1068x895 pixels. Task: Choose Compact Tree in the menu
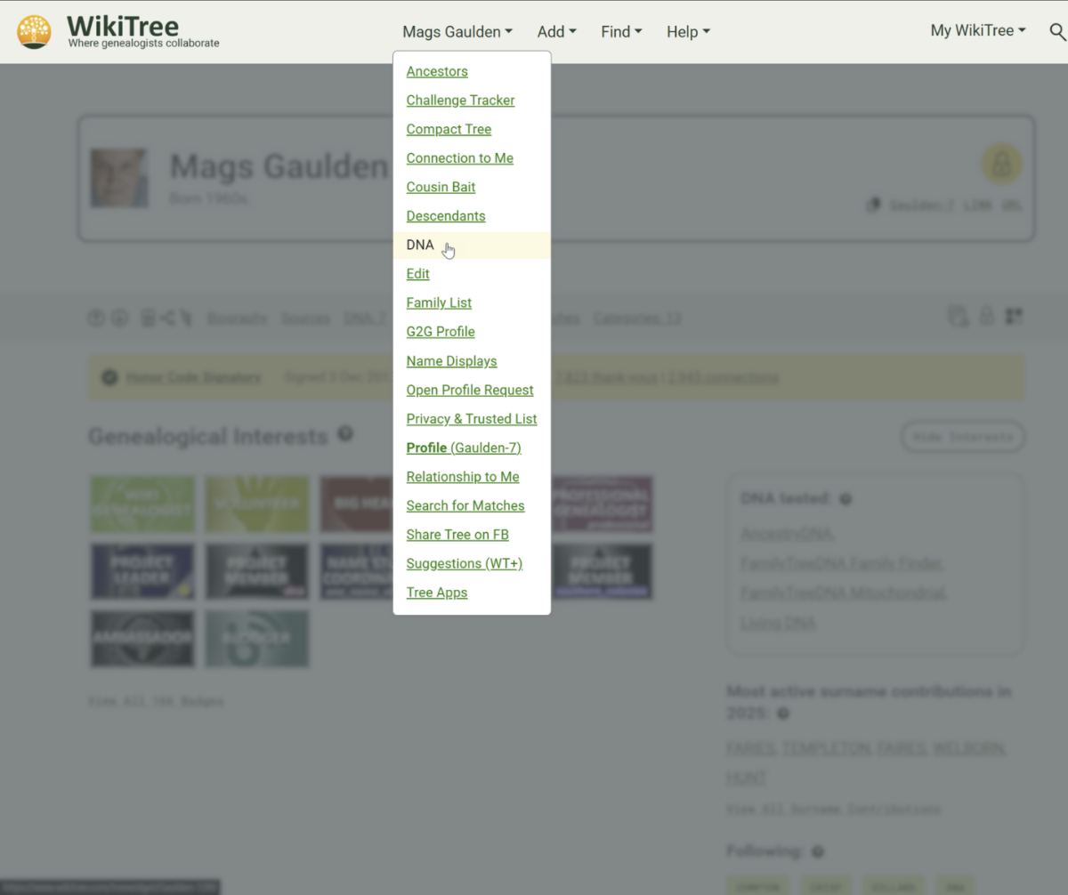tap(449, 129)
